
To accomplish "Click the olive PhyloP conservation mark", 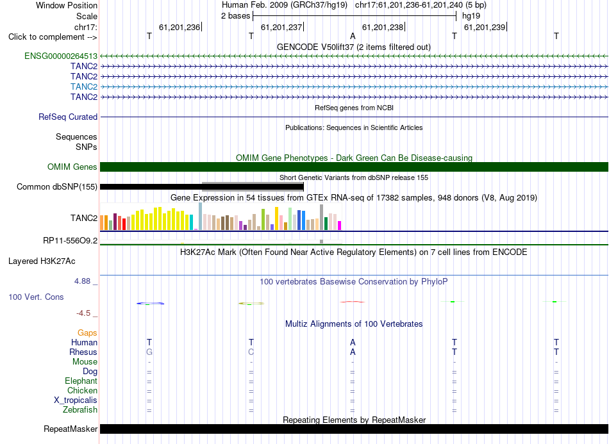I will pos(251,303).
